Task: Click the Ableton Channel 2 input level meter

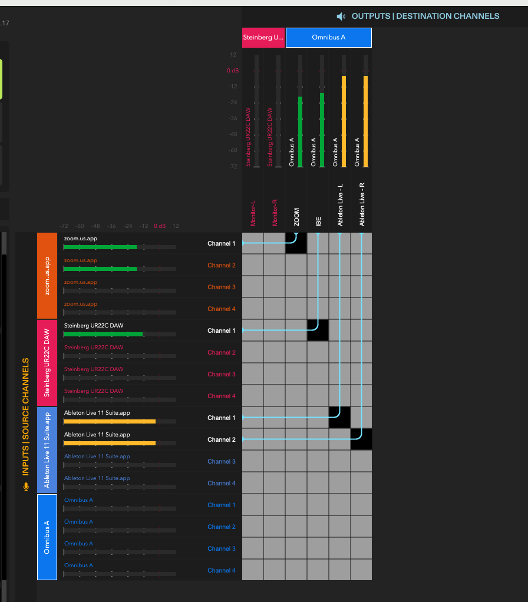Action: point(120,444)
